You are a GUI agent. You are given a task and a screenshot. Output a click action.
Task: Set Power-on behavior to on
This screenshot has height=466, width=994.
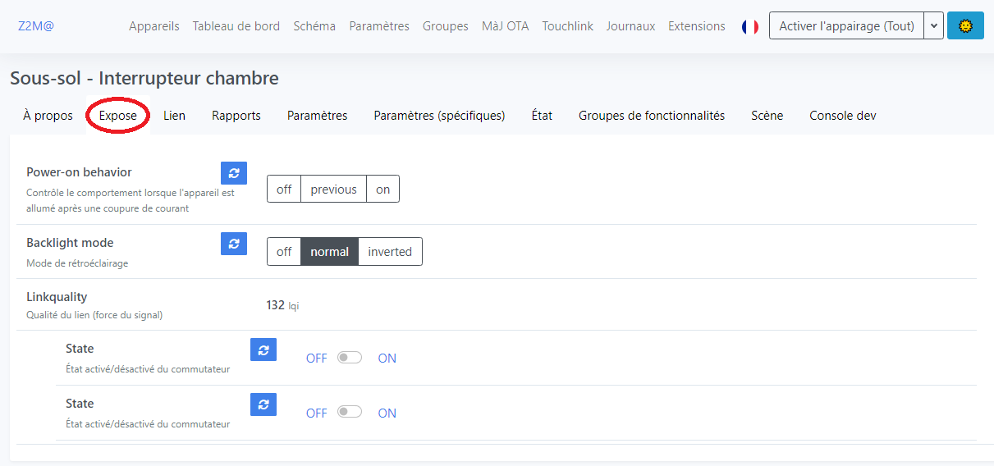(x=382, y=189)
